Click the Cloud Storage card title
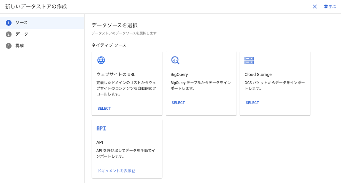The image size is (341, 183). (x=258, y=74)
